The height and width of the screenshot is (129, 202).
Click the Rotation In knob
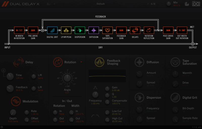point(55,112)
